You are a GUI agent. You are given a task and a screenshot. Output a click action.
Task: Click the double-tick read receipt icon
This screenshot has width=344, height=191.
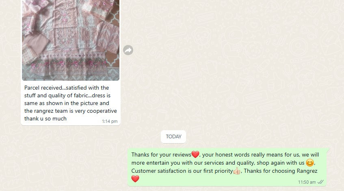point(320,182)
